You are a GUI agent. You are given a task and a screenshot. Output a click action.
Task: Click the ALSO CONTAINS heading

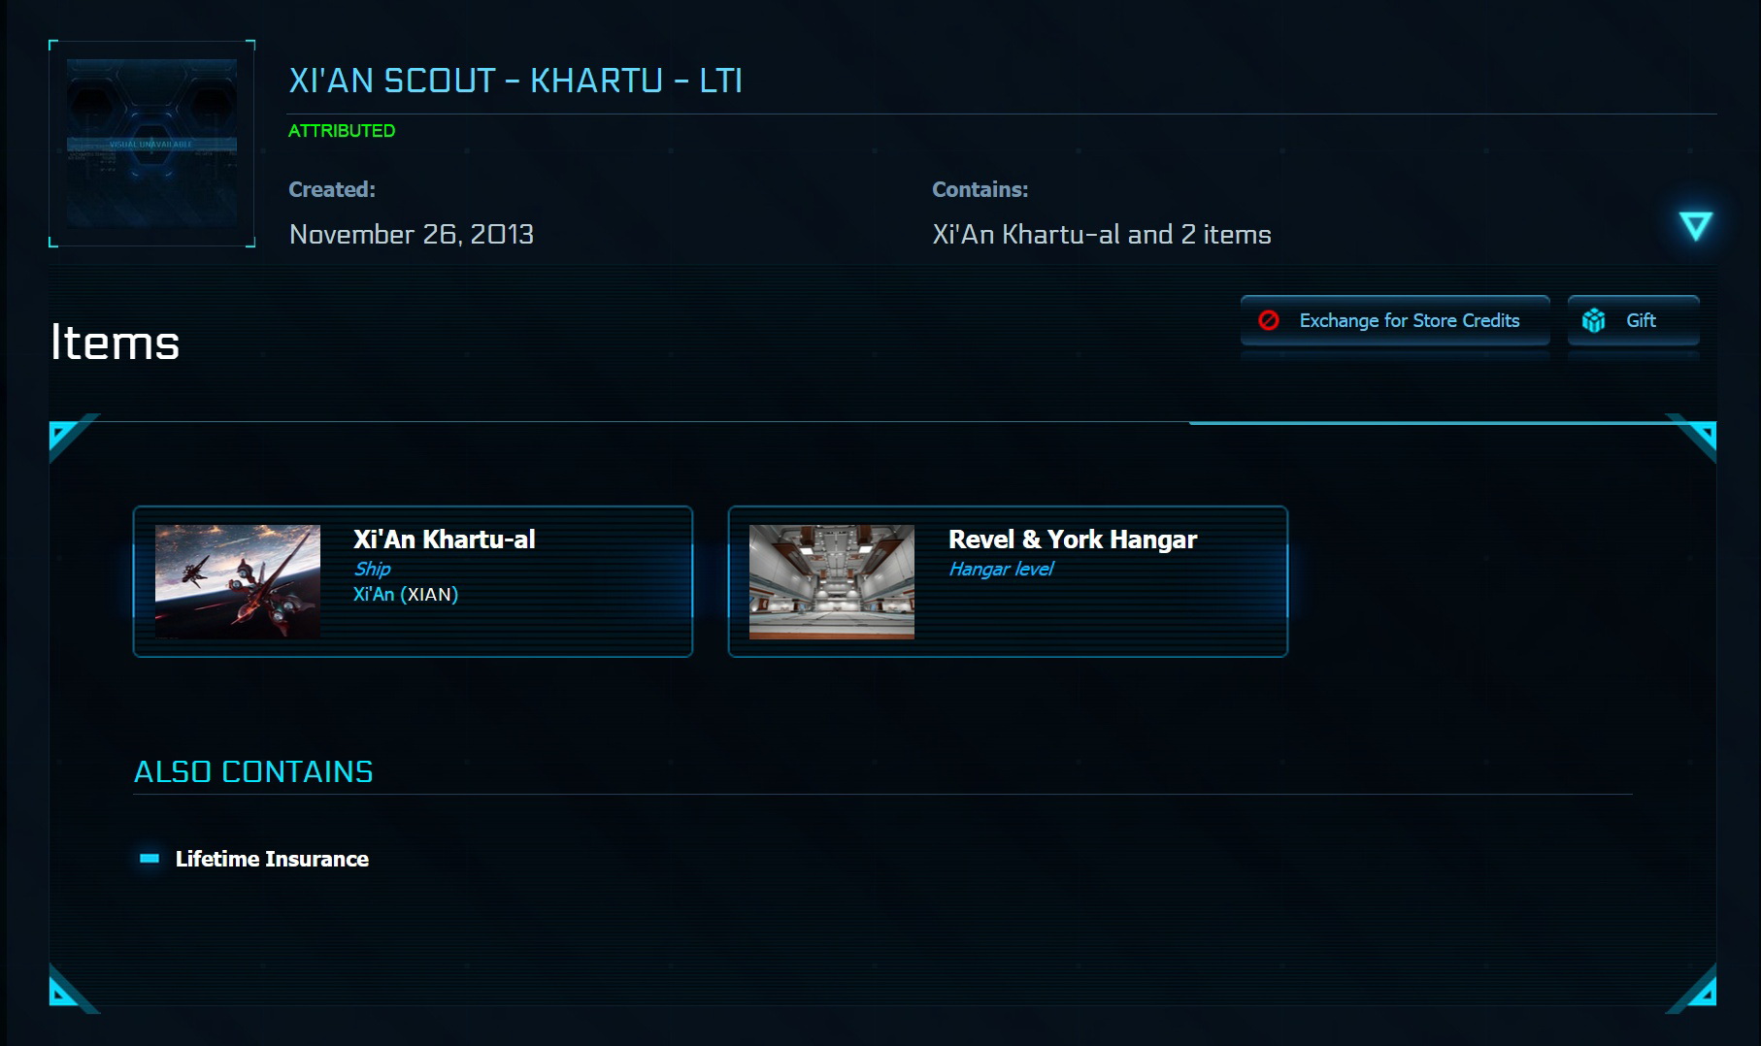tap(253, 771)
